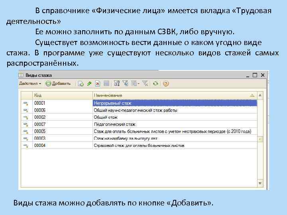Image resolution: width=287 pixels, height=215 pixels.
Task: Sort by the Код column header
Action: [63, 95]
